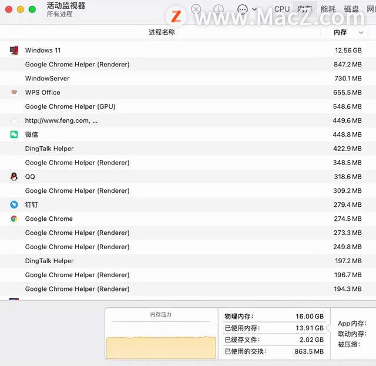This screenshot has height=366, width=376.
Task: Select the QQ process name
Action: pyautogui.click(x=30, y=176)
